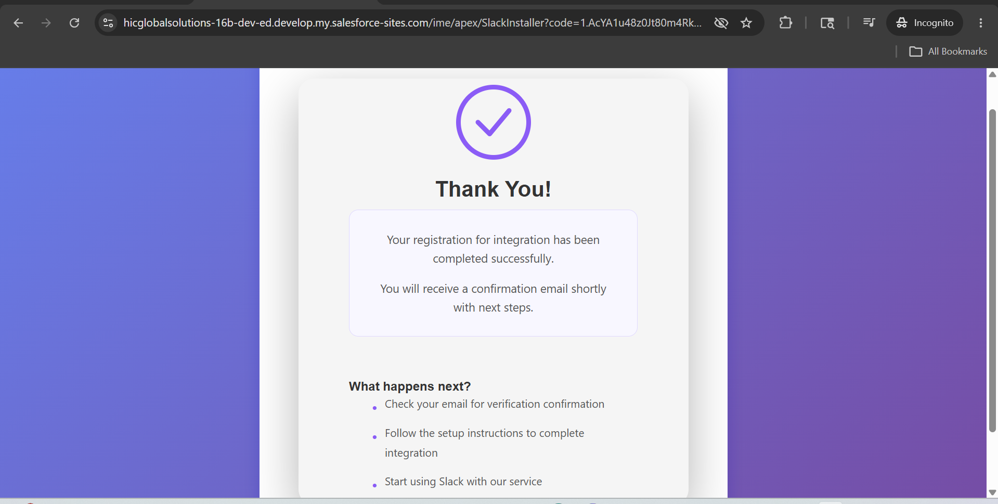Viewport: 998px width, 504px height.
Task: Click the What happens next? heading
Action: 410,386
